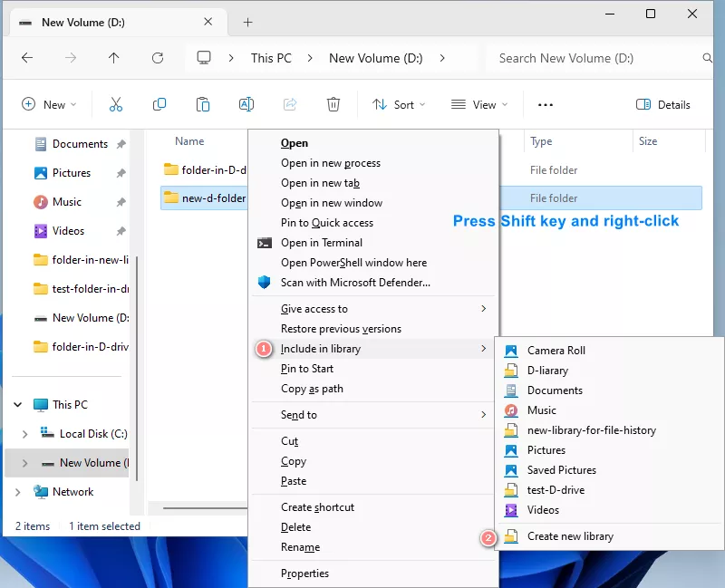Viewport: 725px width, 588px height.
Task: Click the Size column header
Action: point(648,141)
